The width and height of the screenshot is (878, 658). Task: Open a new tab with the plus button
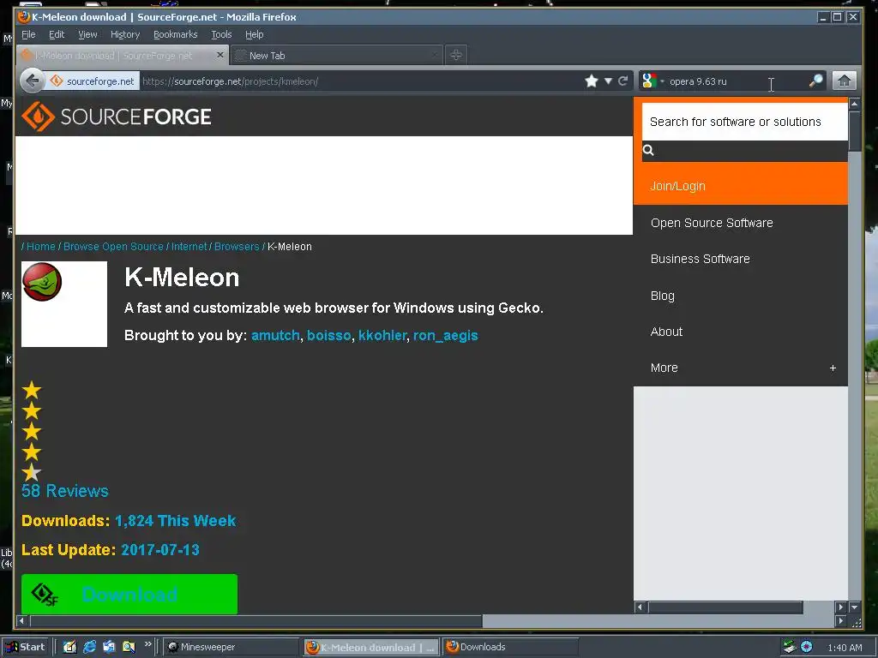(456, 55)
